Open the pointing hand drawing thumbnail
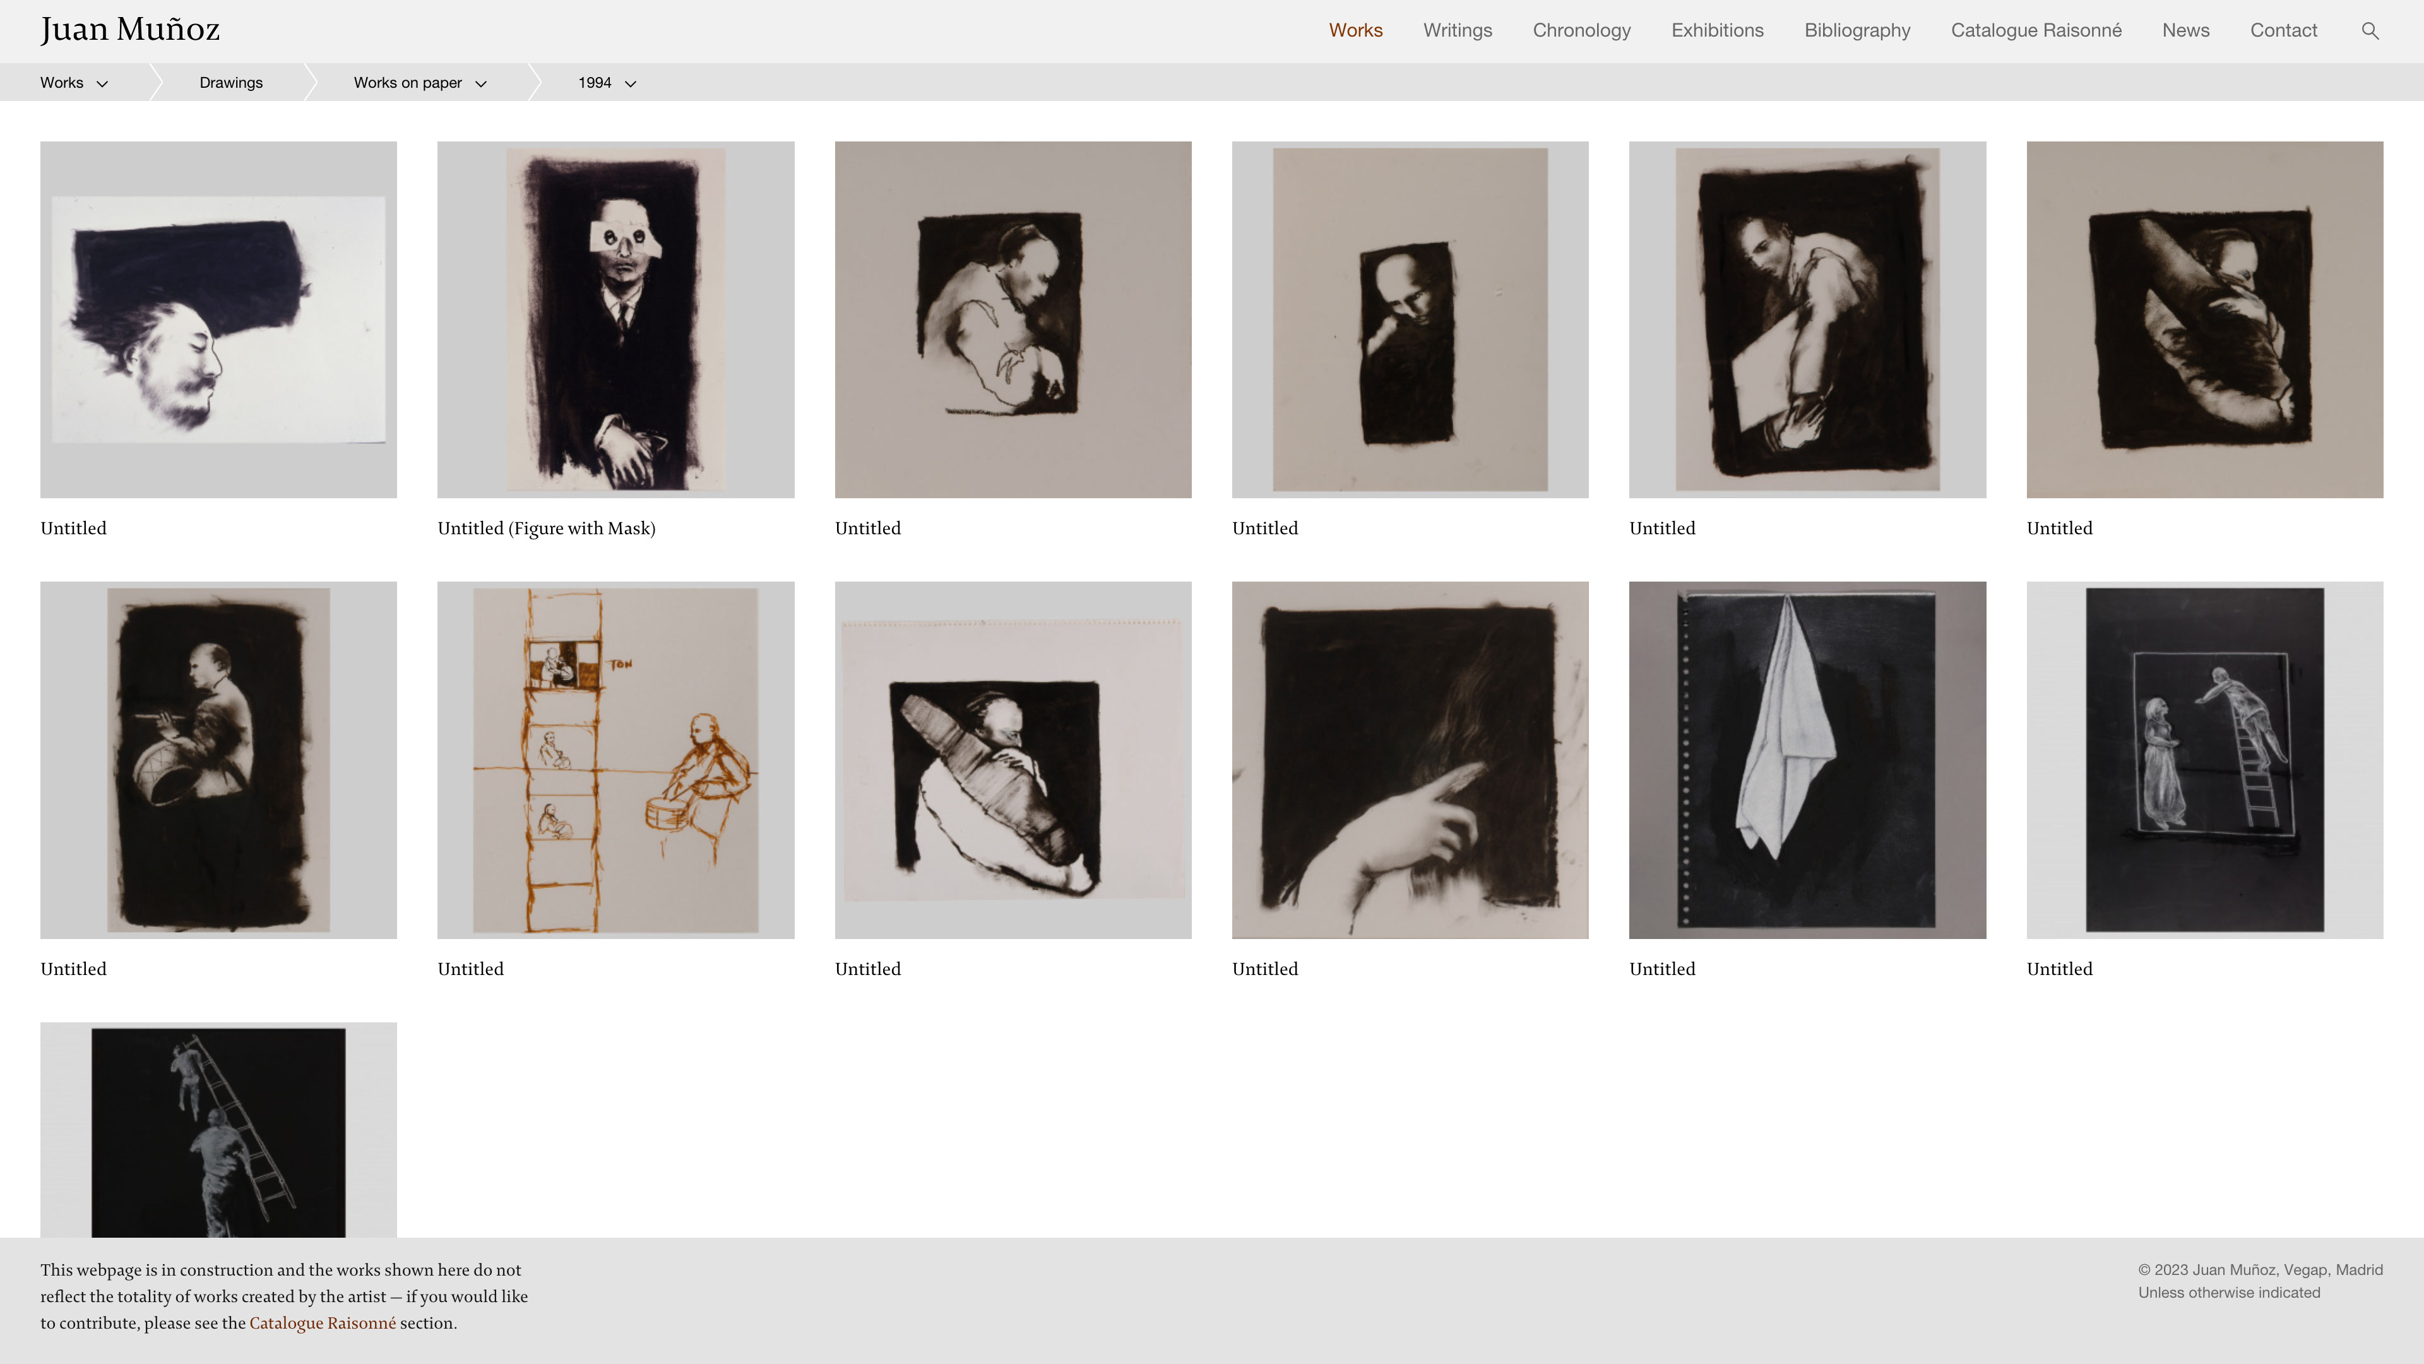The image size is (2424, 1364). pyautogui.click(x=1410, y=760)
